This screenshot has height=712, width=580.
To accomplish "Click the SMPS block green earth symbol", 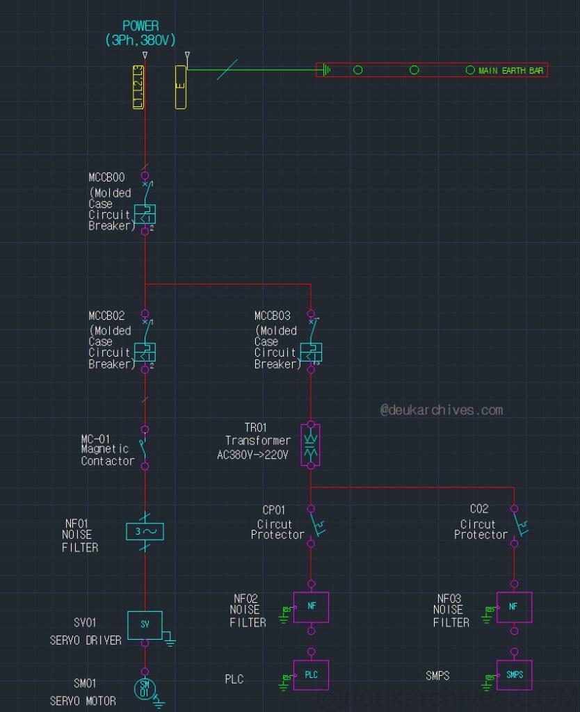I will tap(488, 683).
